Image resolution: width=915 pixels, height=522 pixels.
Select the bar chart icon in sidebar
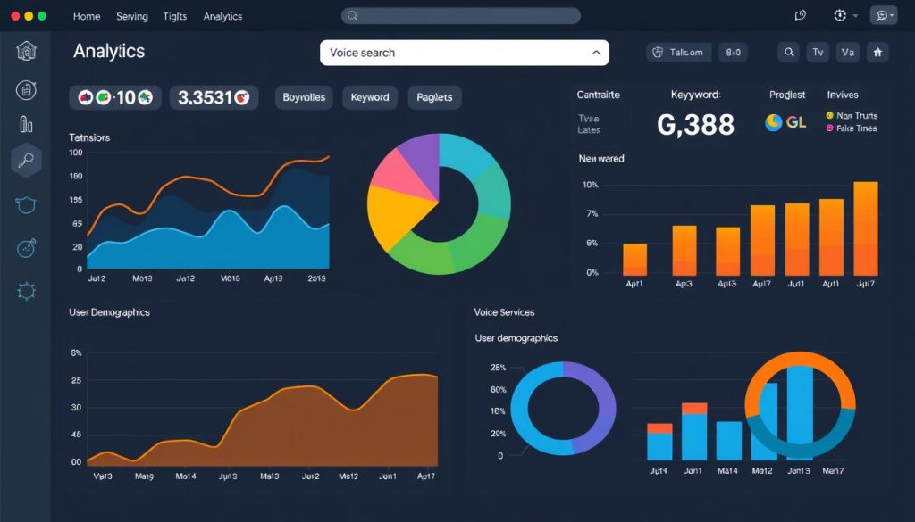(x=26, y=123)
